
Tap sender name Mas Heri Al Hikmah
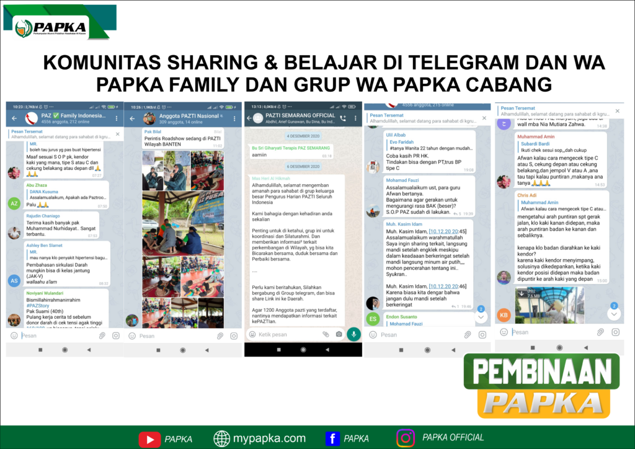pyautogui.click(x=271, y=178)
